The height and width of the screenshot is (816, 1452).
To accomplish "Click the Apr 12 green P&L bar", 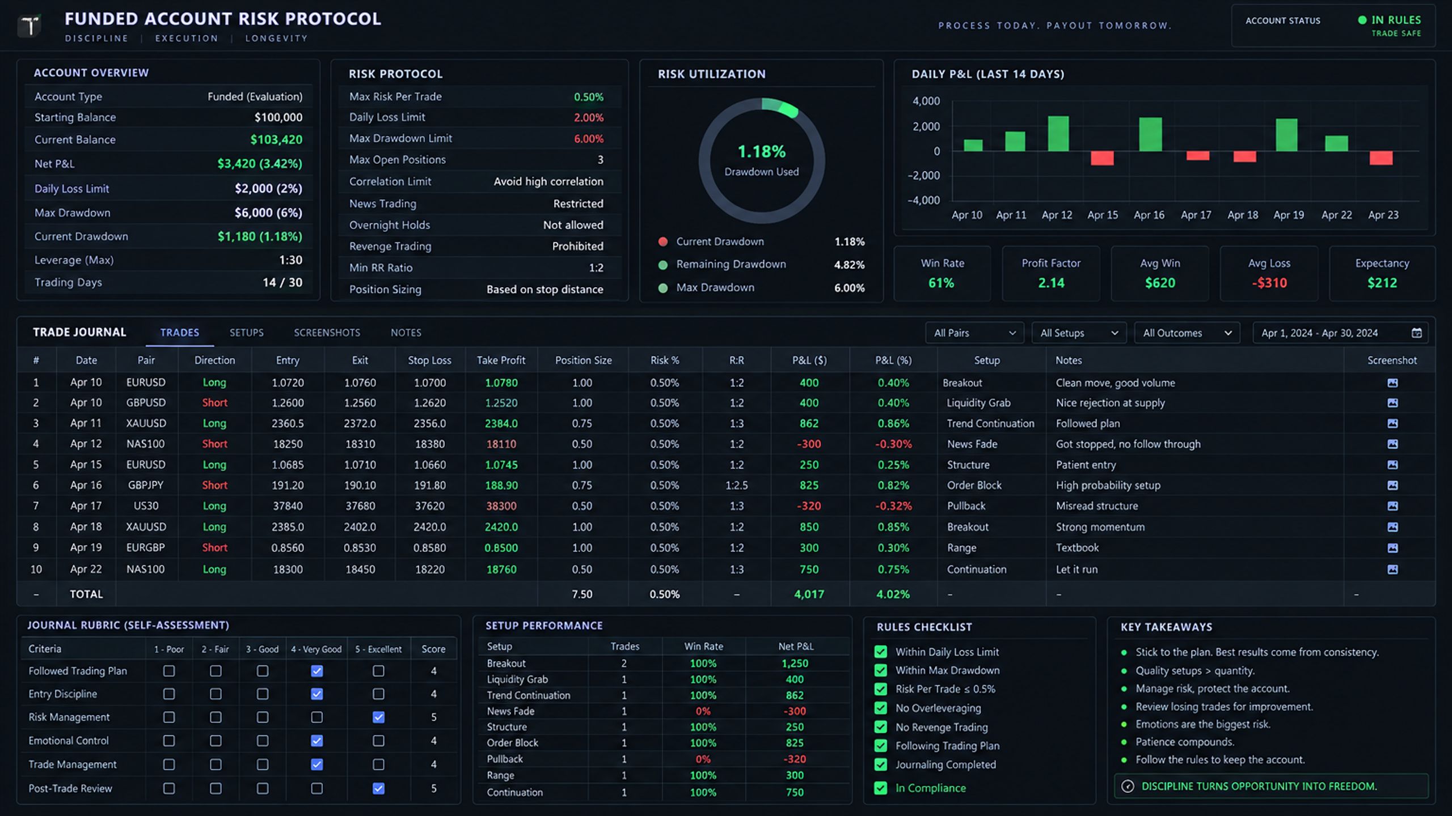I will coord(1058,134).
